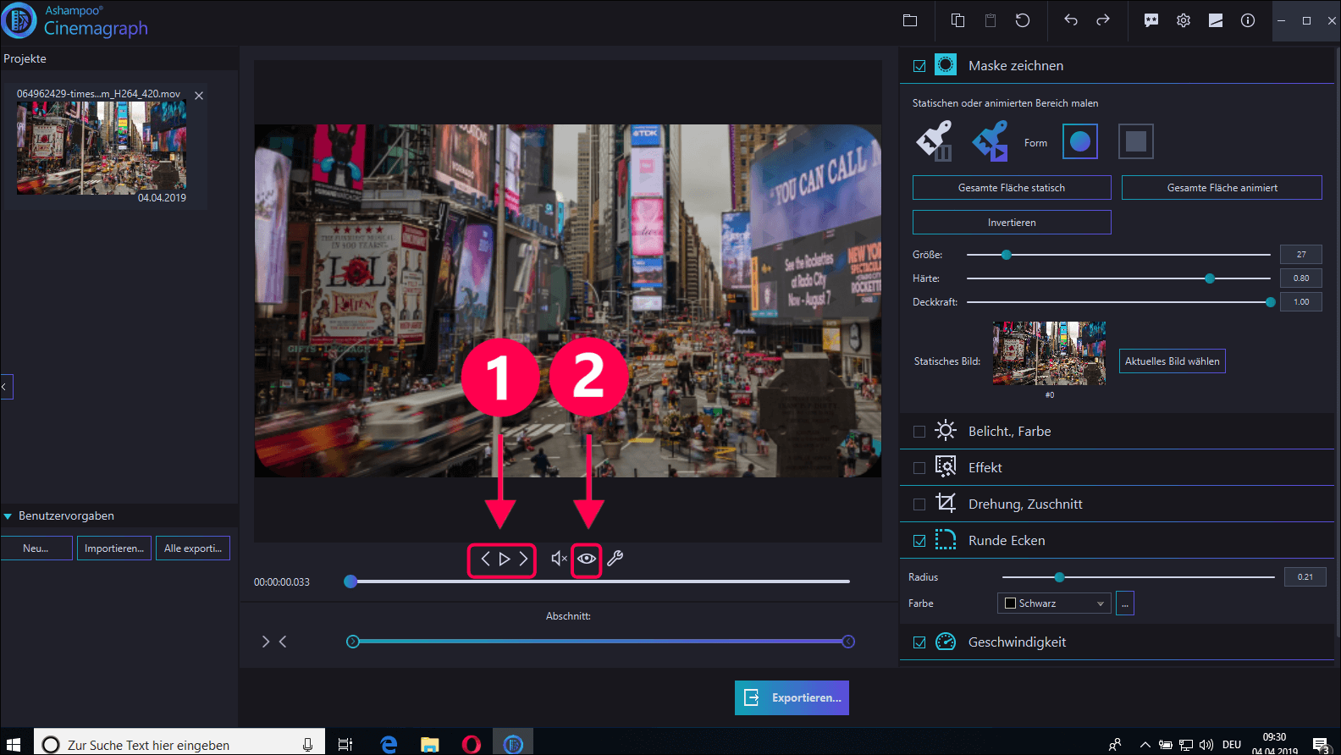This screenshot has width=1341, height=755.
Task: Click the Statisches Bild thumbnail
Action: pos(1049,354)
